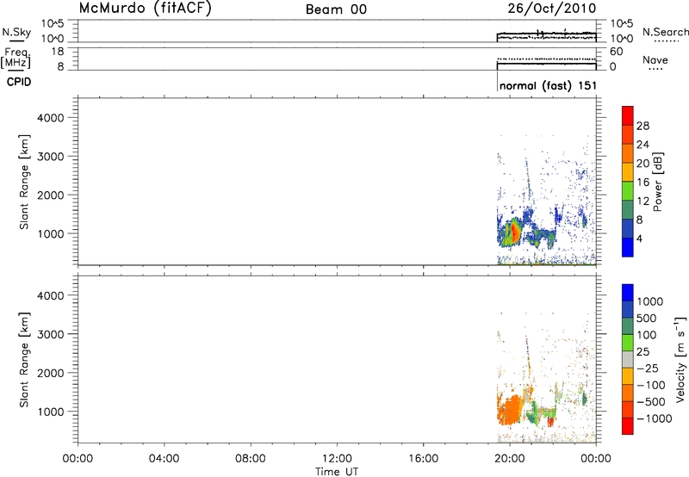This screenshot has width=689, height=477.
Task: Click the red swatch in Power colorbar
Action: tap(628, 115)
